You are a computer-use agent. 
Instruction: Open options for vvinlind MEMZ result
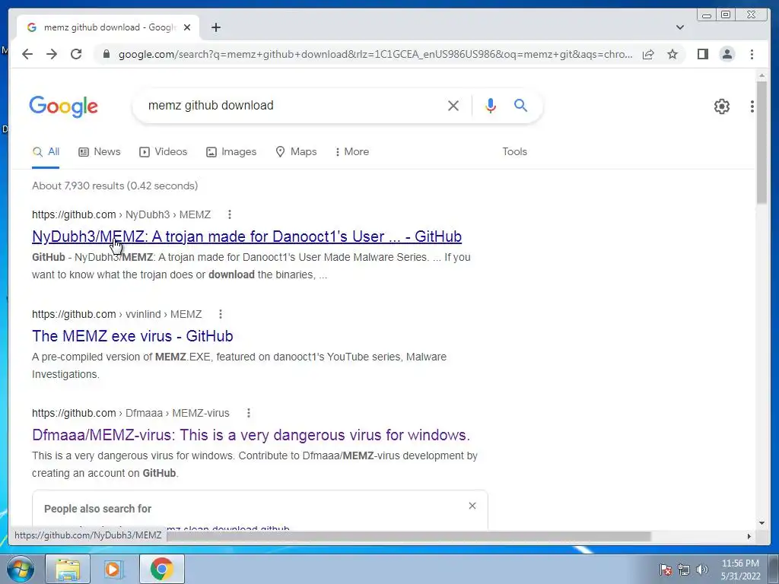[x=220, y=314]
